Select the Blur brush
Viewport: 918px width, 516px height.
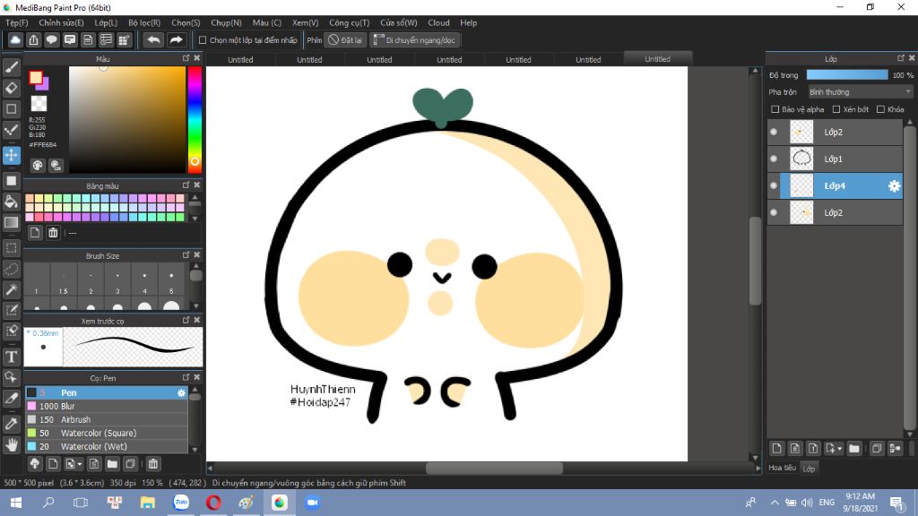click(107, 406)
